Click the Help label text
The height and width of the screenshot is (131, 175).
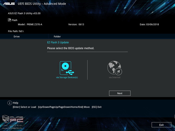coord(15,103)
